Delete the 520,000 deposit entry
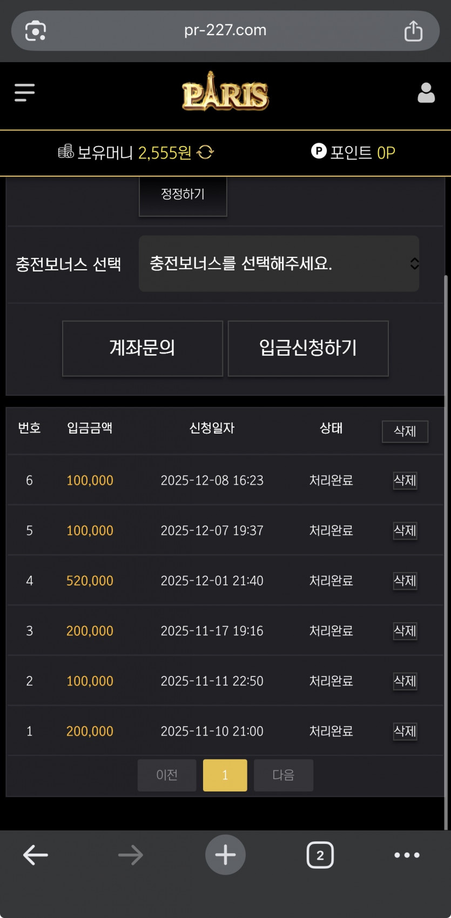 (x=405, y=581)
